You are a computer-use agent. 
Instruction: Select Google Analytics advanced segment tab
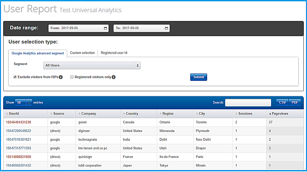click(x=38, y=53)
